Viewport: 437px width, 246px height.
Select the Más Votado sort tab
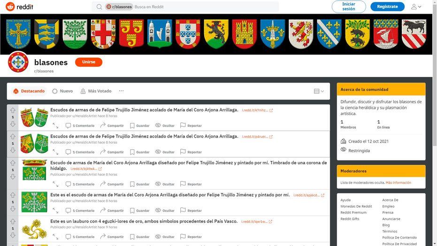(96, 91)
